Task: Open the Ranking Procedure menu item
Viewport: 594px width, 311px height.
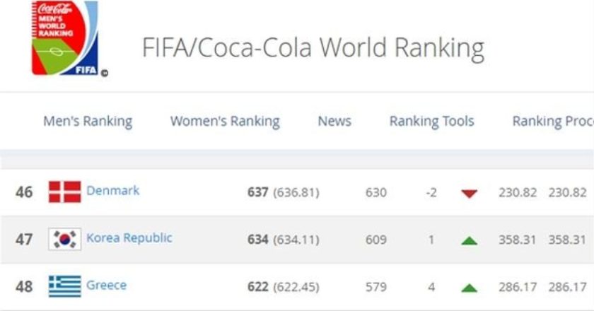Action: [552, 121]
